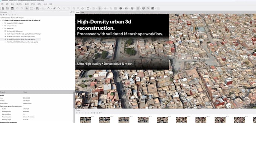The image size is (256, 144).
Task: Click the first icon in the Photos pane toolbar
Action: 77,113
